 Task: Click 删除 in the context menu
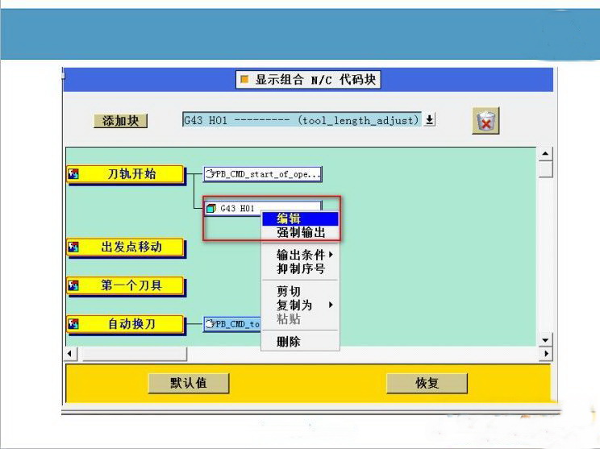(x=289, y=342)
